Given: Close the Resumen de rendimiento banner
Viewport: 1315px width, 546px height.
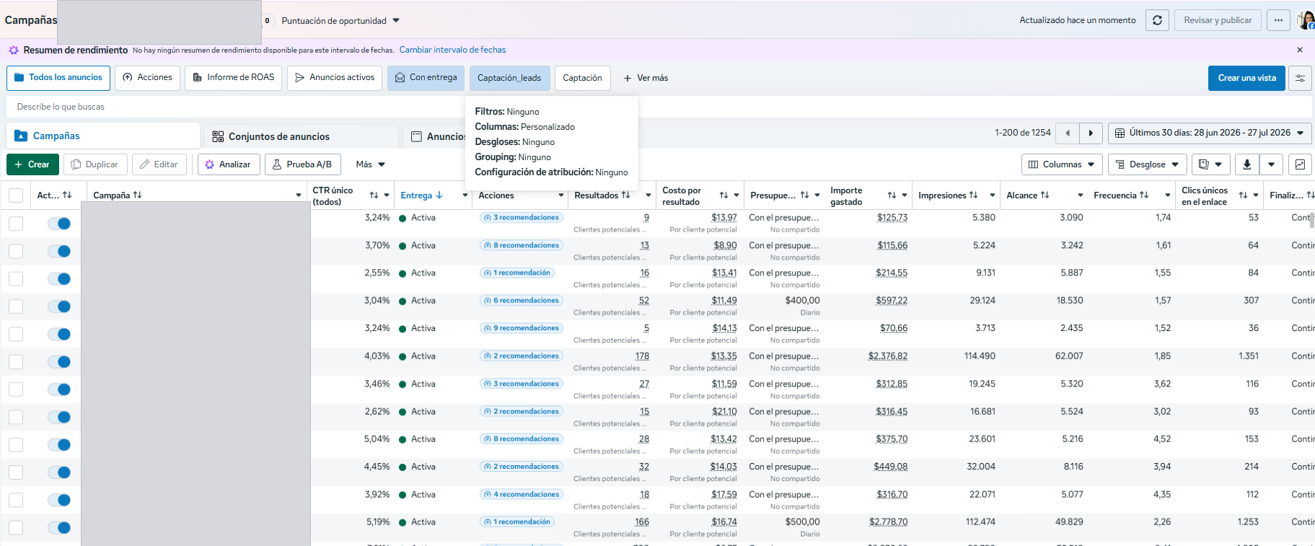Looking at the screenshot, I should pos(1300,50).
